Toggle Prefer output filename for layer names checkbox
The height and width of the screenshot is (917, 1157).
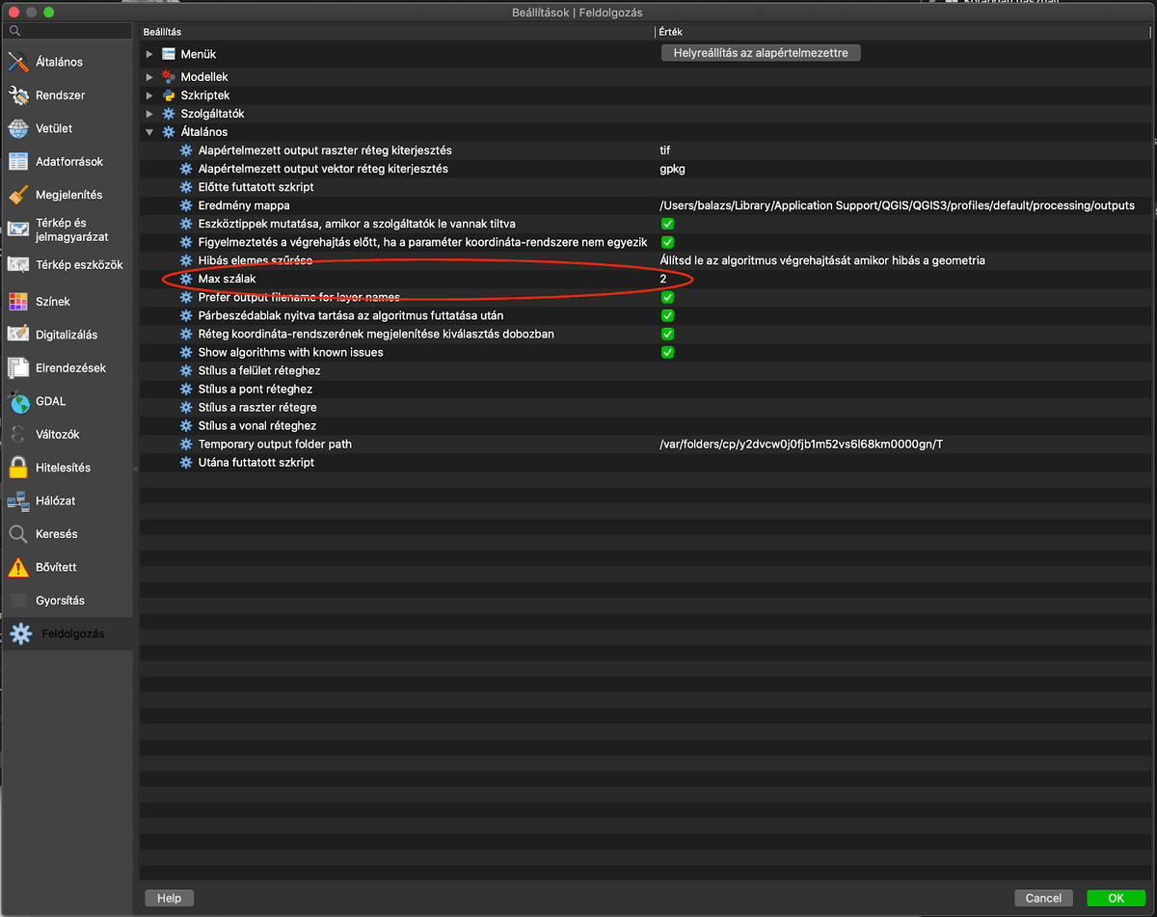pyautogui.click(x=667, y=297)
